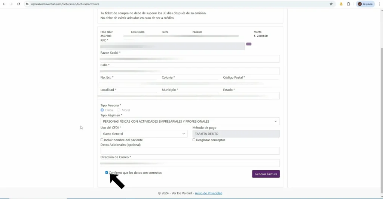Expand the Tipo Régimen dropdown
This screenshot has width=383, height=199.
pyautogui.click(x=190, y=121)
